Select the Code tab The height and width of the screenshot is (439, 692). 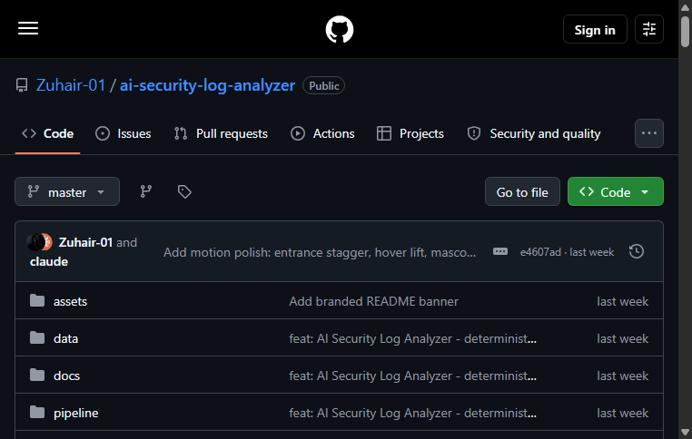47,133
